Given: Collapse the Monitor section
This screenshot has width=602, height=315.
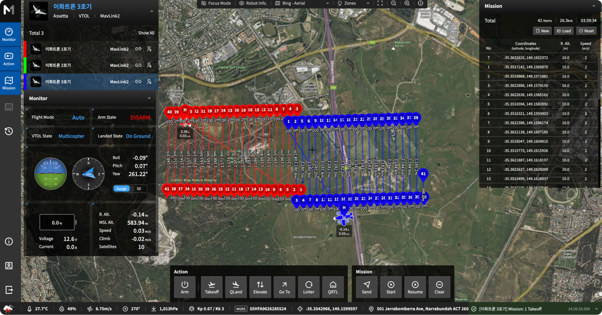Looking at the screenshot, I should click(149, 98).
